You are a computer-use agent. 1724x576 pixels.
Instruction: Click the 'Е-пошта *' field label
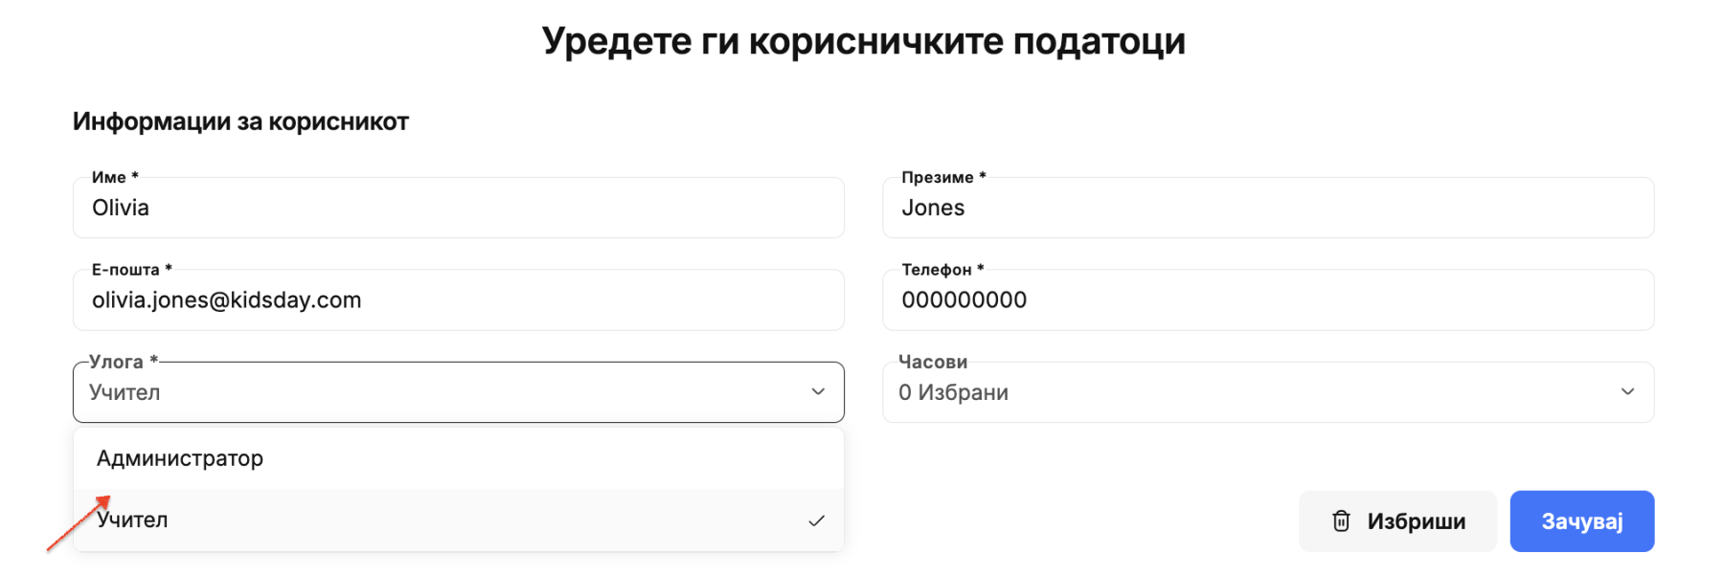[x=131, y=270]
